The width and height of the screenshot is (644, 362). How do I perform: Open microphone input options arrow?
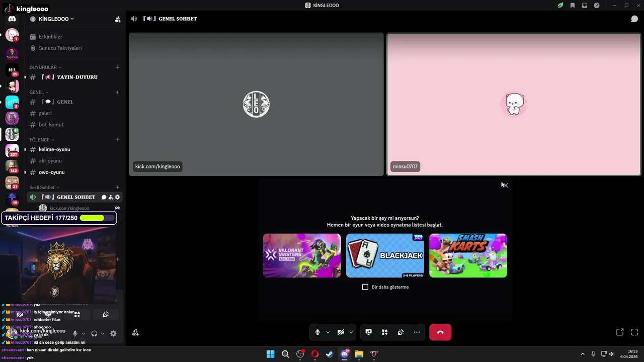pos(328,332)
